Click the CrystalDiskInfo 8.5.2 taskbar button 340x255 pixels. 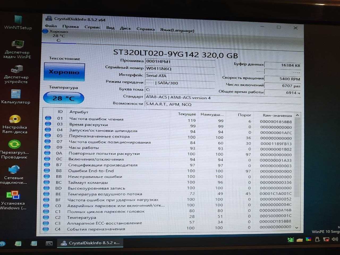(x=90, y=243)
